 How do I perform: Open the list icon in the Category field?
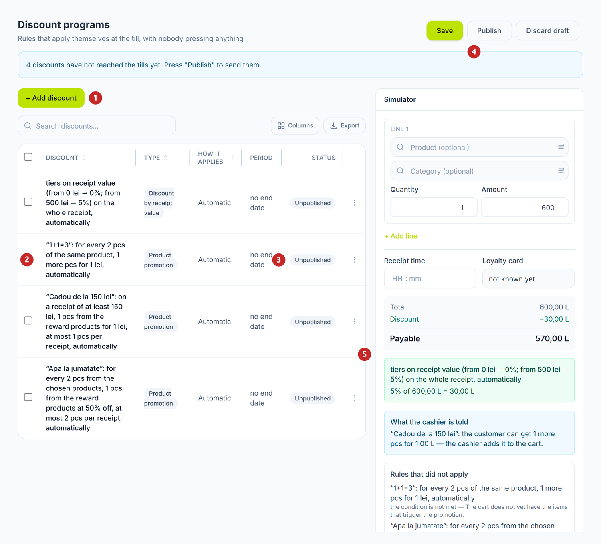[x=561, y=171]
